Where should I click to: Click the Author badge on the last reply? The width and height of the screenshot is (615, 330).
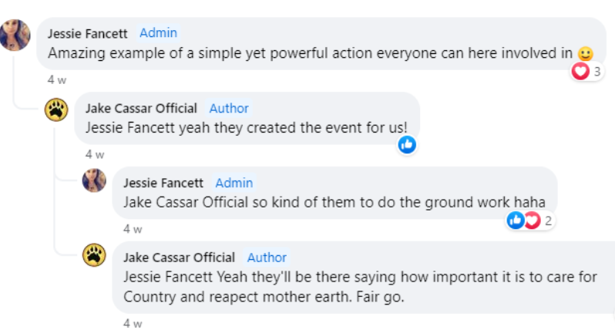click(x=267, y=258)
